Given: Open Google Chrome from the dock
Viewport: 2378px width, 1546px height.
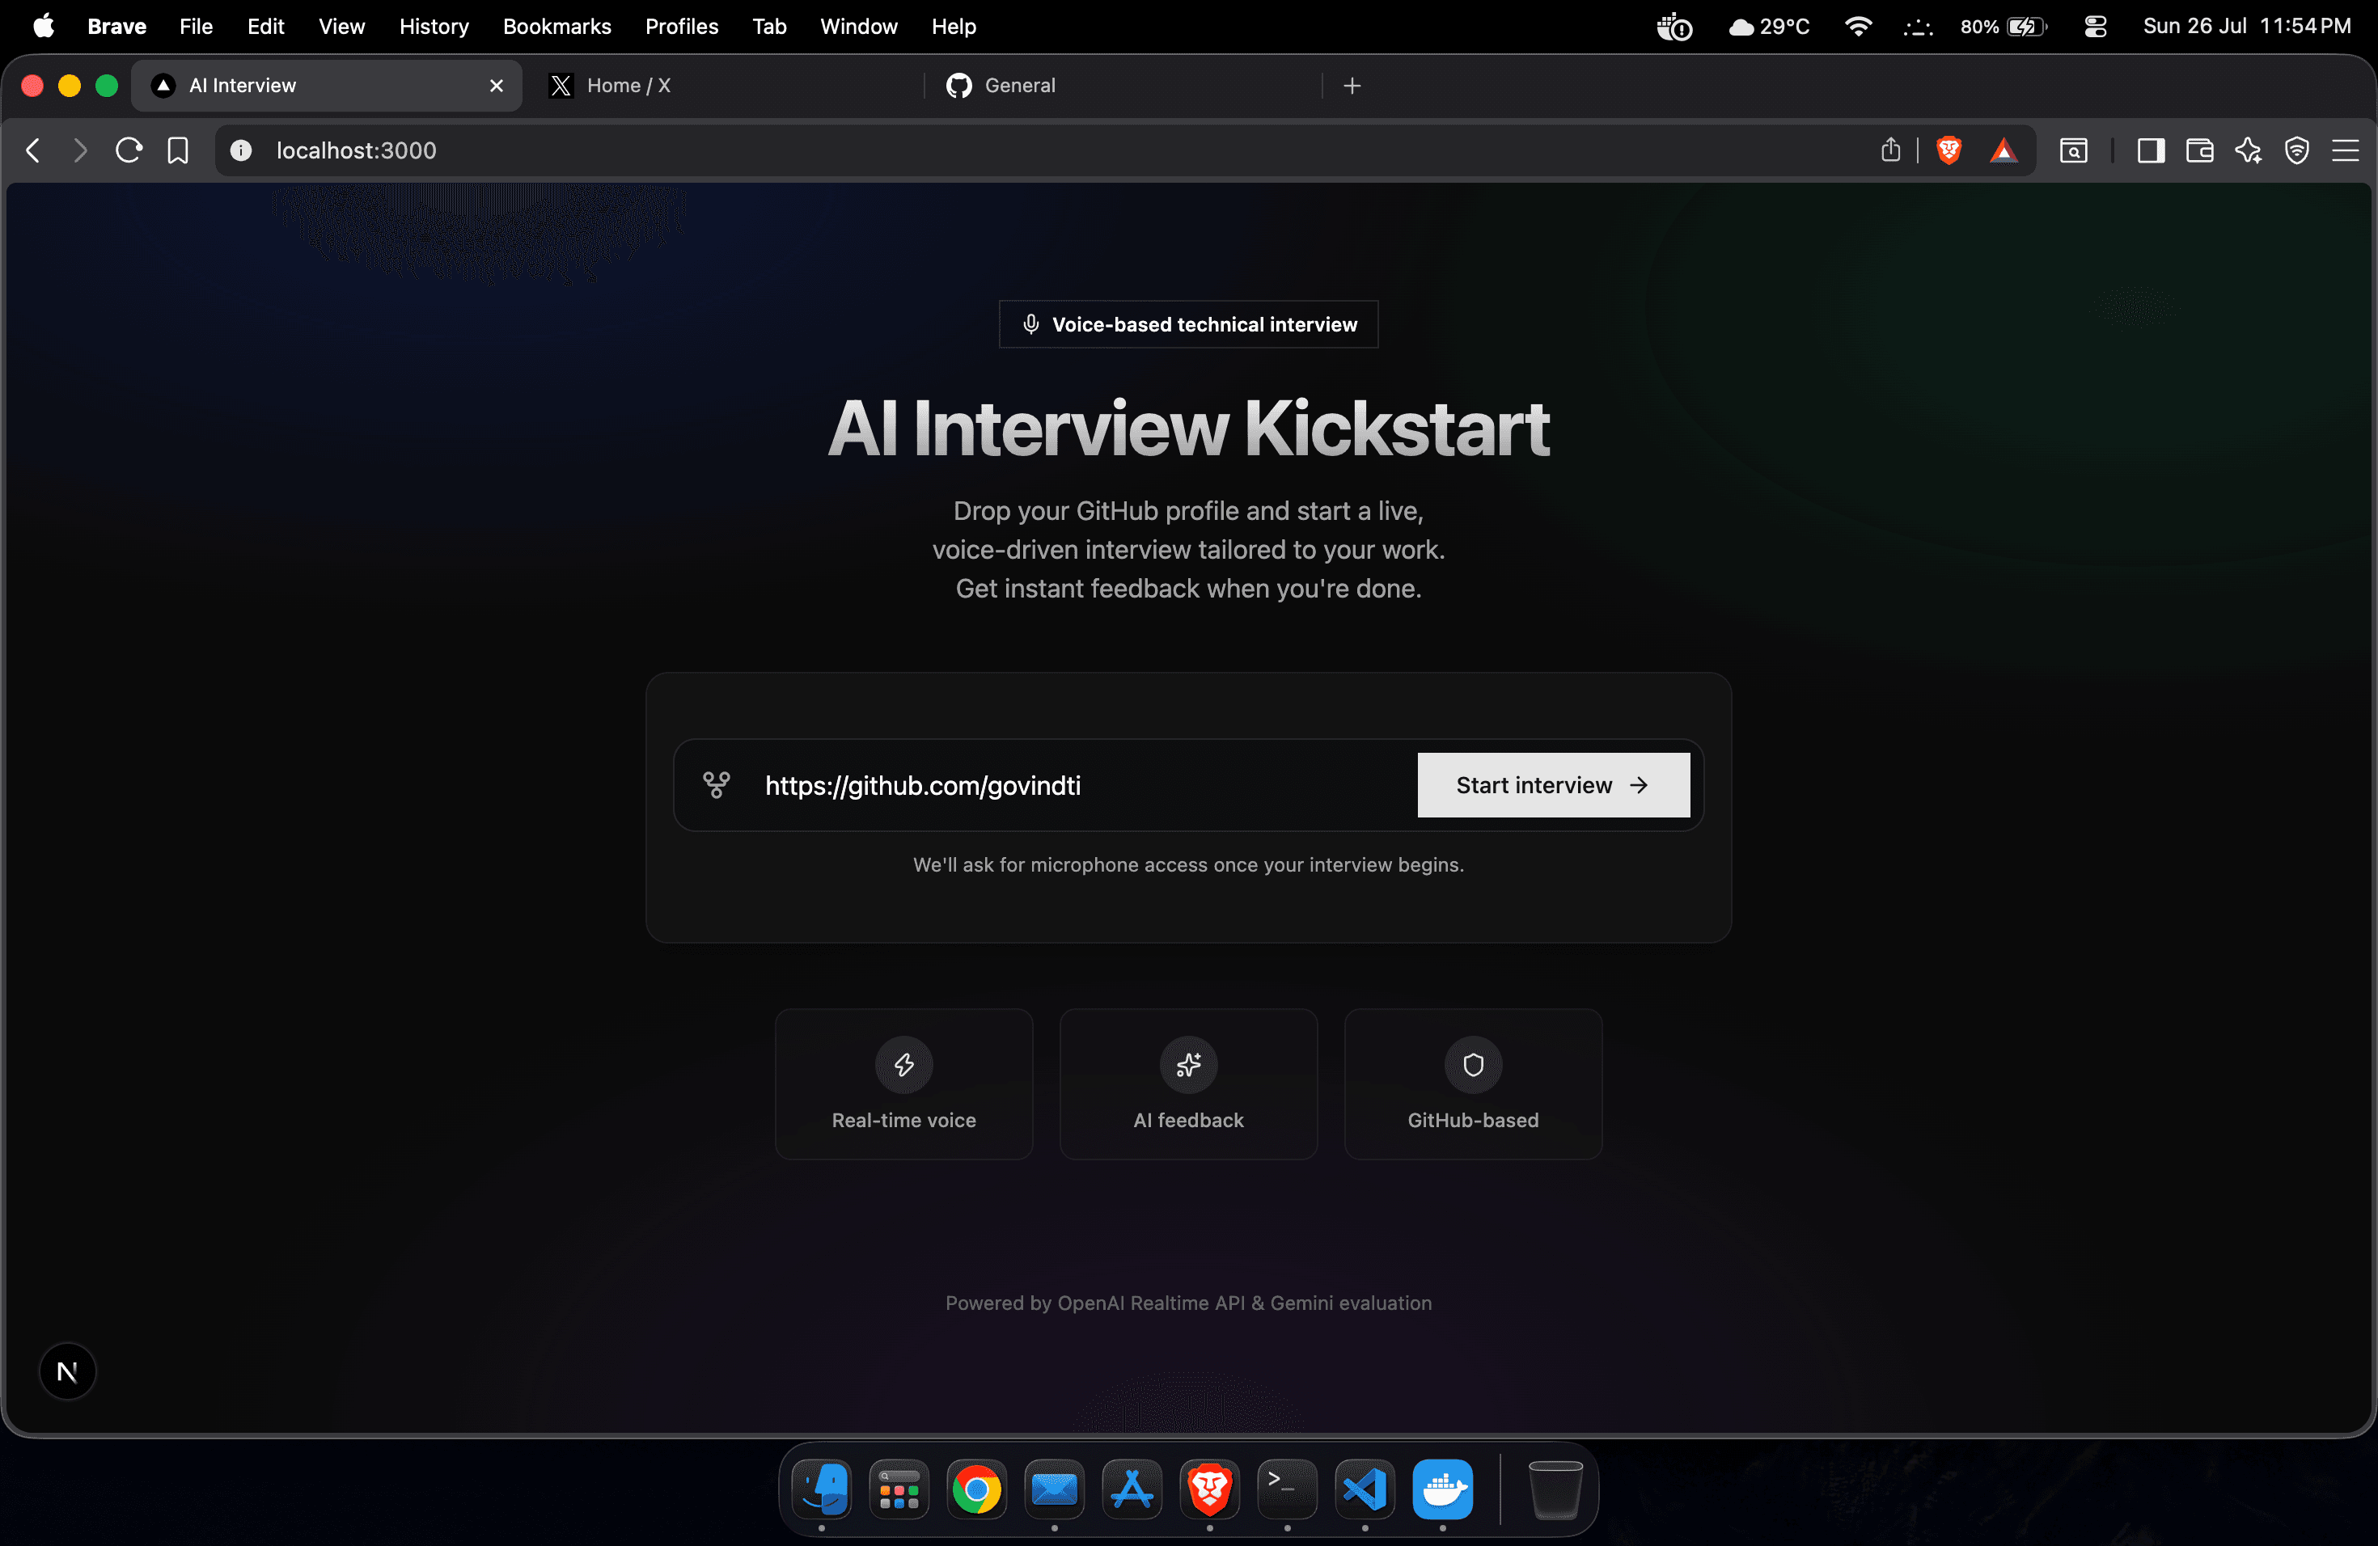Looking at the screenshot, I should pos(976,1489).
